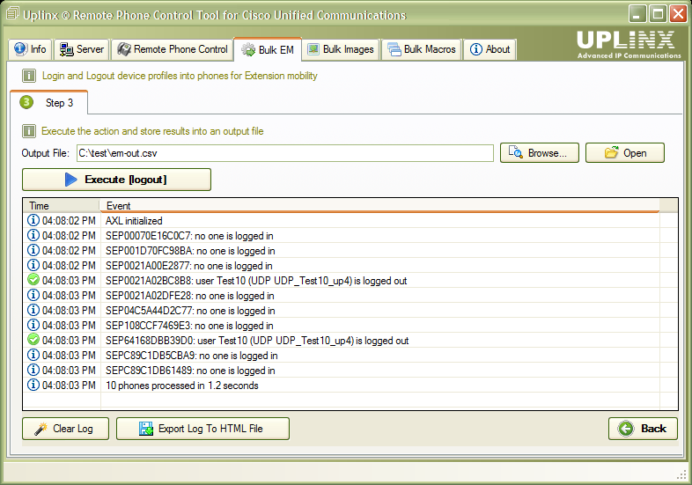Select 'SEP0021A02DFE28: no one is logged in' entry
This screenshot has height=485, width=692.
coord(190,296)
